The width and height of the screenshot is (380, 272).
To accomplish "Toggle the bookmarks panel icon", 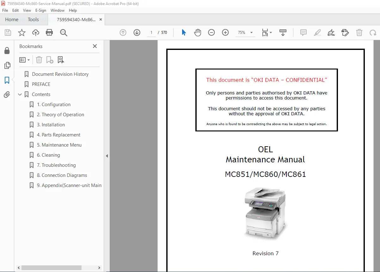I will (x=7, y=80).
